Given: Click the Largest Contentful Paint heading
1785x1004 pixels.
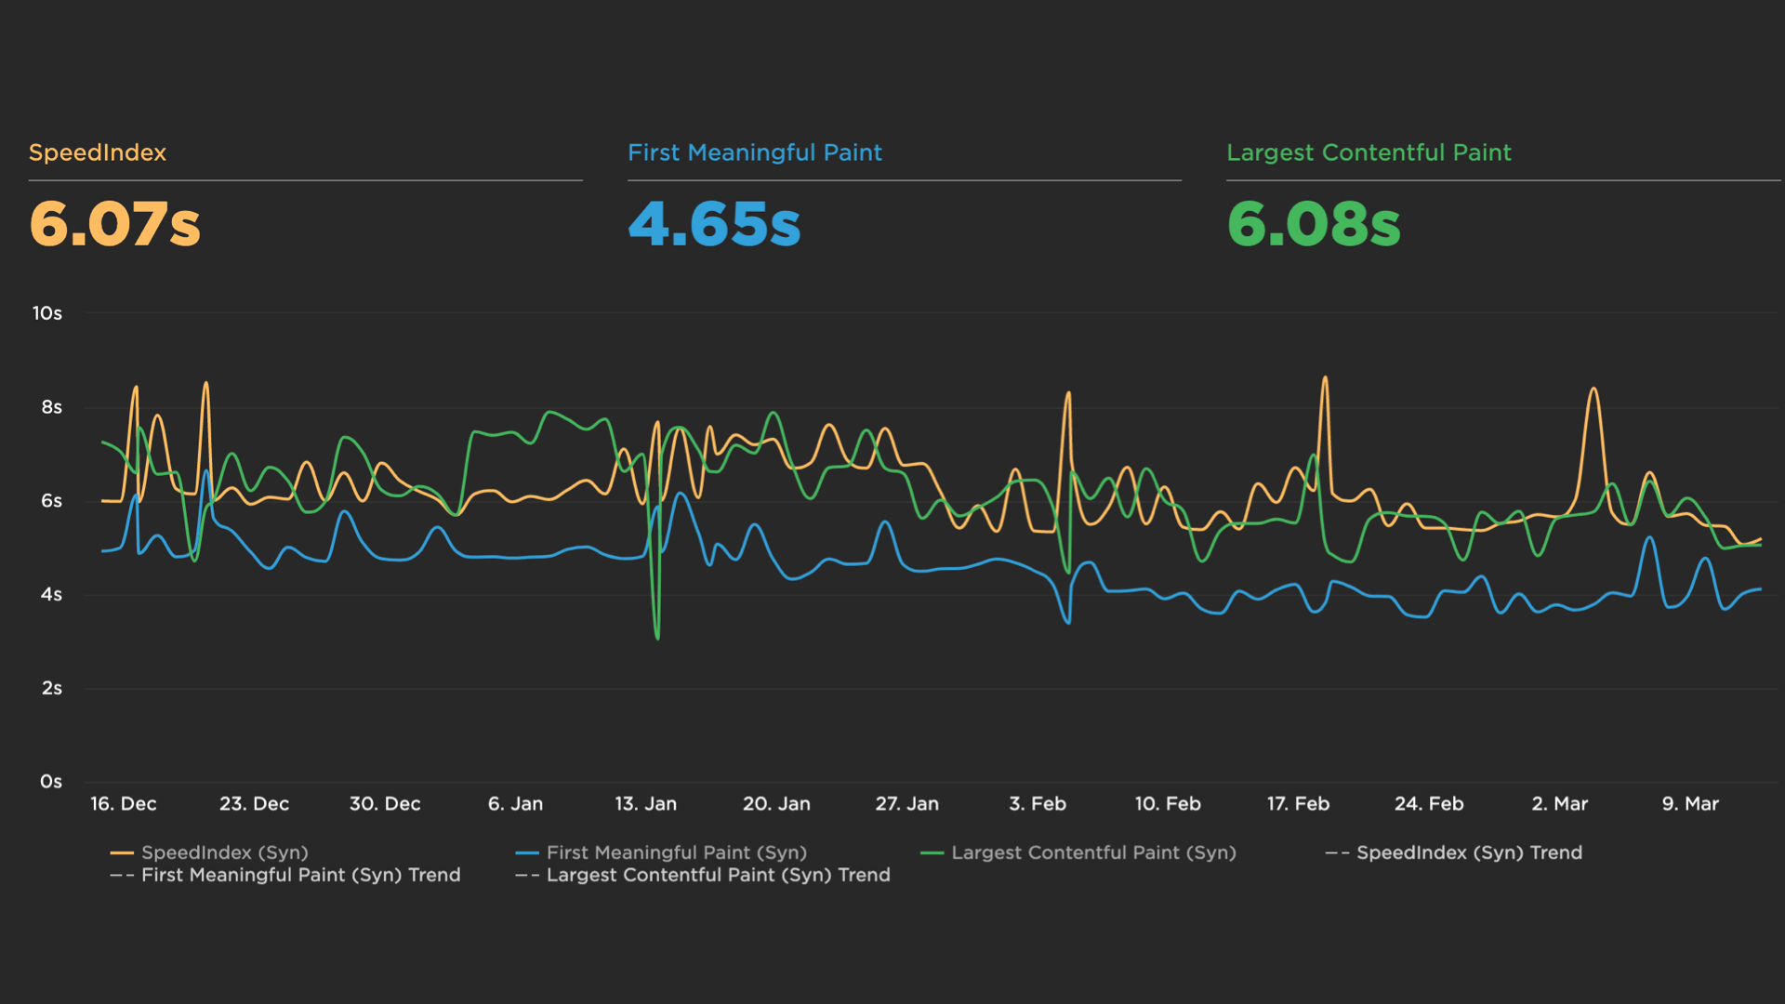Looking at the screenshot, I should pos(1368,152).
